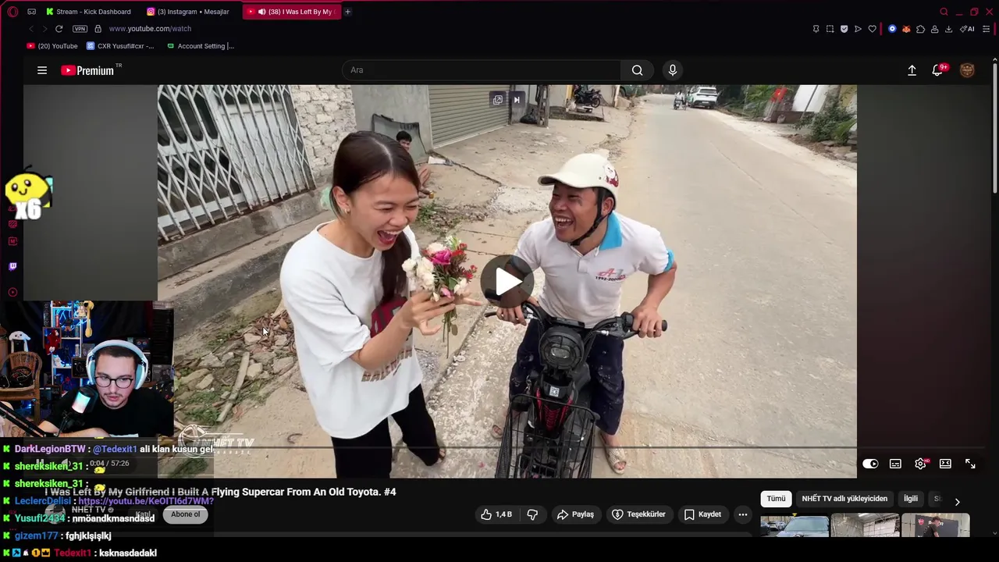Open video settings gear
Screen dimensions: 999x562
pyautogui.click(x=921, y=464)
